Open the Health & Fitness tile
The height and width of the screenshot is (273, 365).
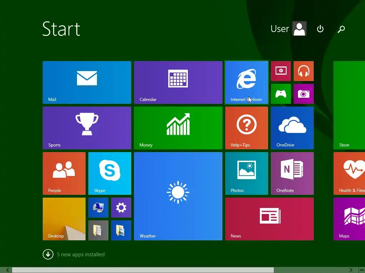349,173
